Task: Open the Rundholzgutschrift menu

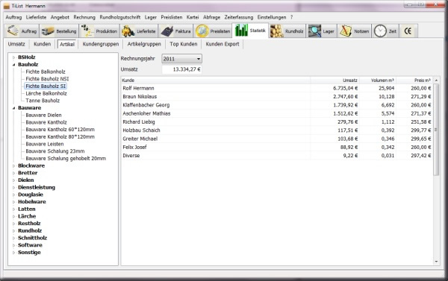Action: click(120, 17)
